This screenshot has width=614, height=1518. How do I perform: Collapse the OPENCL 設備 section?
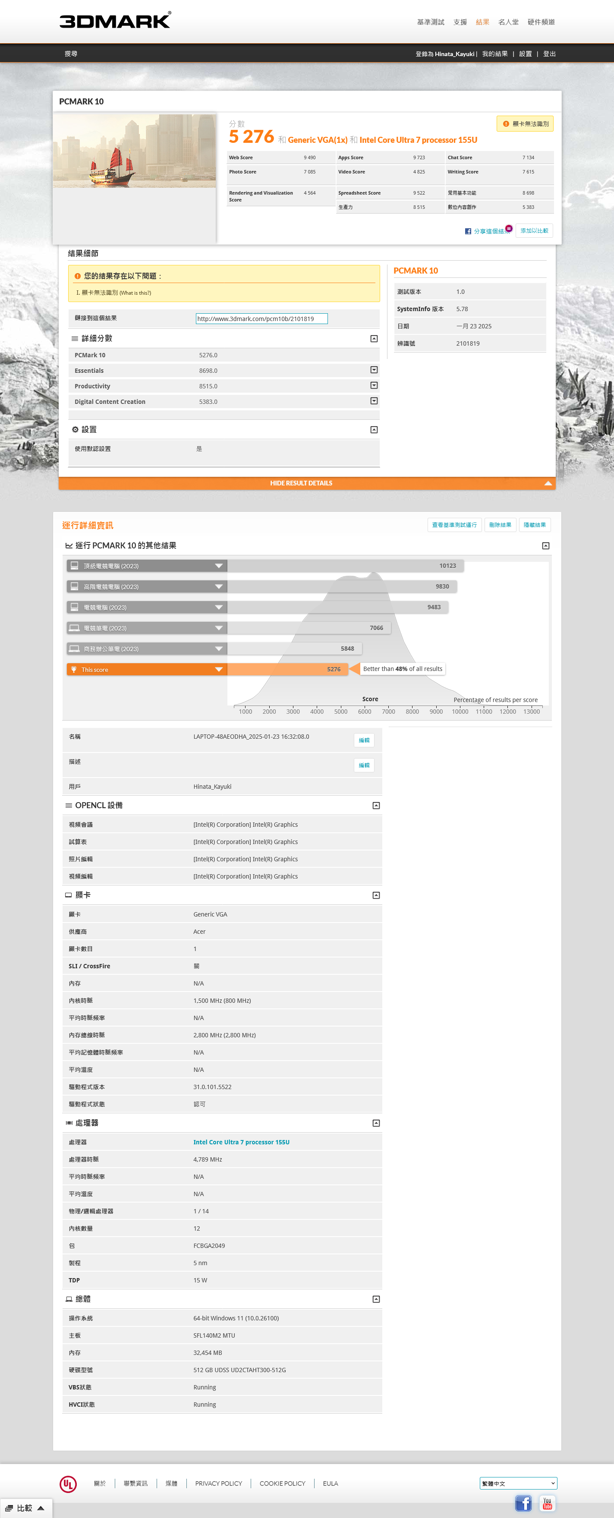(x=376, y=806)
